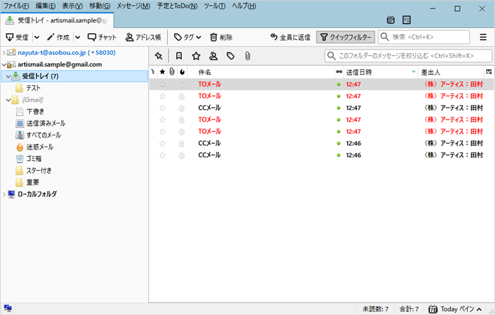Image resolution: width=495 pixels, height=315 pixels.
Task: Collapse the artismail.sample@gmail.com account
Action: coord(4,65)
